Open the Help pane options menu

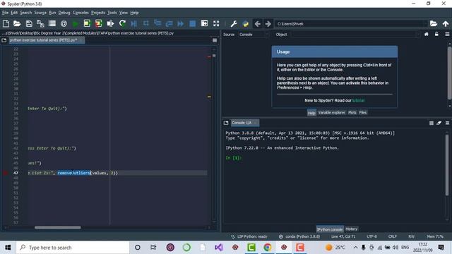[447, 35]
